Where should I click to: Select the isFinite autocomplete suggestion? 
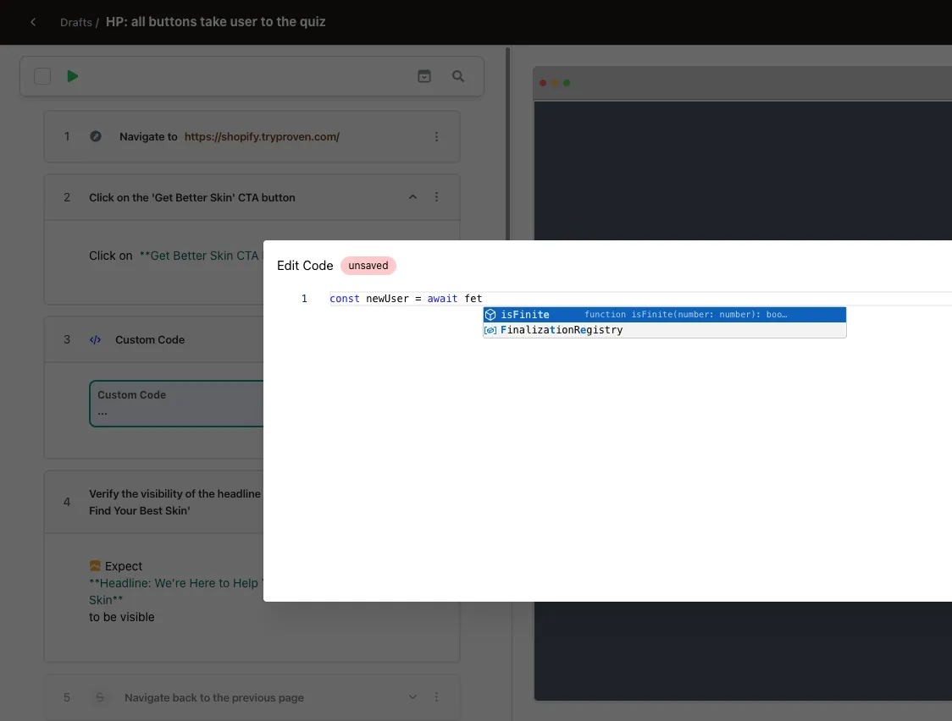(664, 315)
